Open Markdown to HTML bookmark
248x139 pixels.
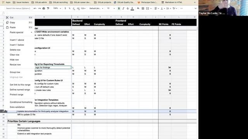tap(172, 2)
